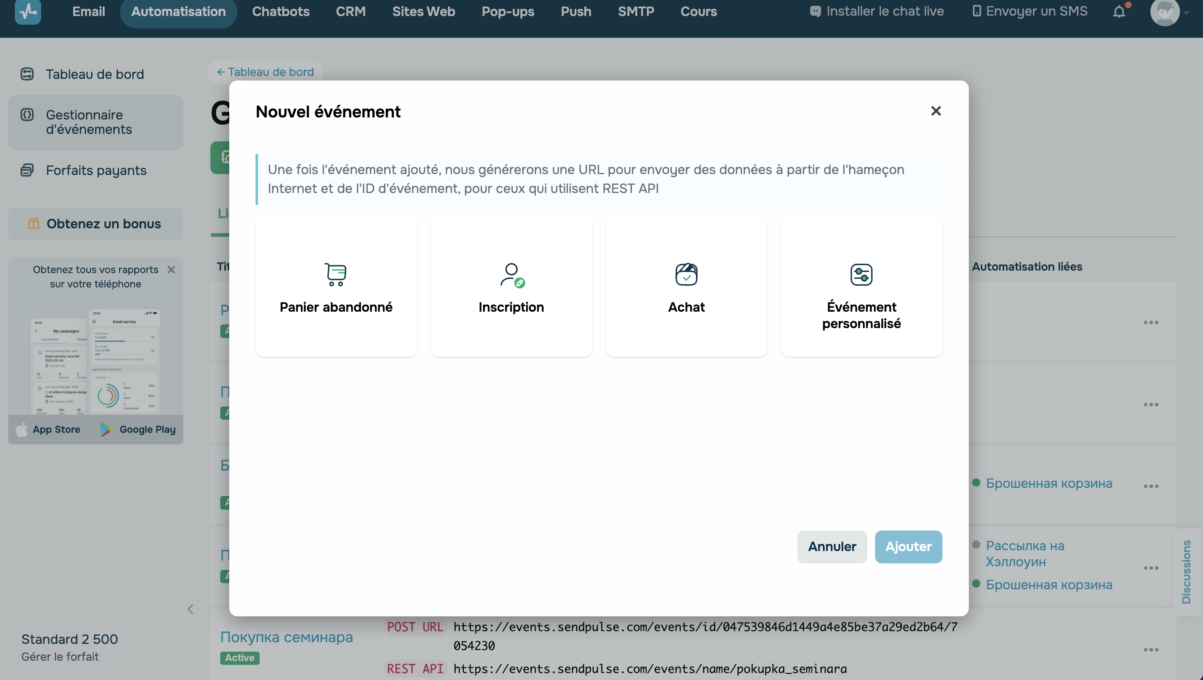Click the Forfaits payants sidebar icon
Image resolution: width=1203 pixels, height=680 pixels.
(x=27, y=170)
